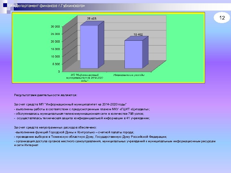The image size is (231, 173).
Task: Click axis value 15 000
Action: [x=56, y=49]
